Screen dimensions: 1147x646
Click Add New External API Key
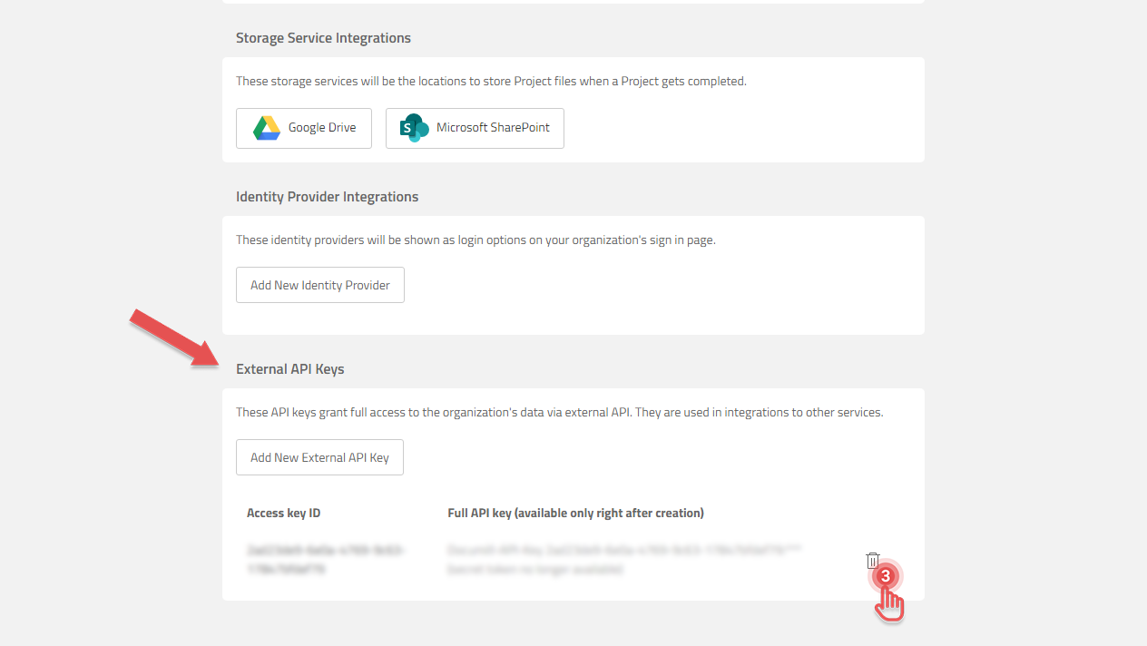click(319, 456)
